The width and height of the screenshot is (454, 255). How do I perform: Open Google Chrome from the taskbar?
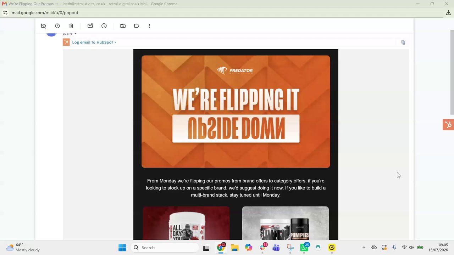(x=221, y=248)
